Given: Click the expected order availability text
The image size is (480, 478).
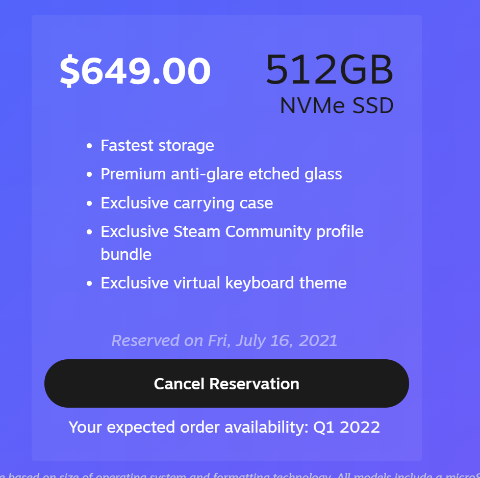Looking at the screenshot, I should click(224, 427).
